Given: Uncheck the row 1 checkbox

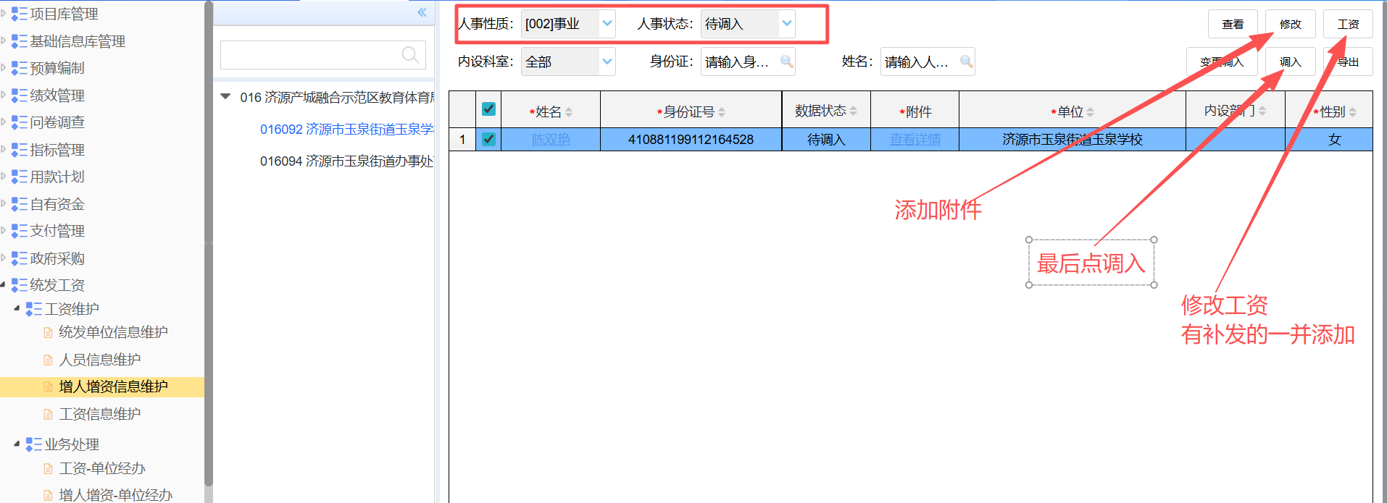Looking at the screenshot, I should click(x=488, y=139).
